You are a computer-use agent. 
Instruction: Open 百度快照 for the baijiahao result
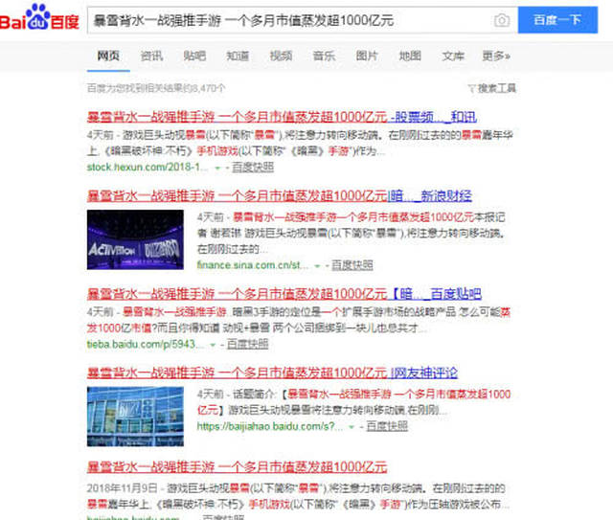387,426
